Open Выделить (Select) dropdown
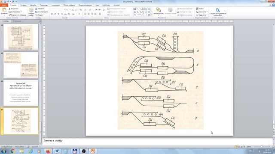Screen dimensions: 275x154 pos(202,15)
